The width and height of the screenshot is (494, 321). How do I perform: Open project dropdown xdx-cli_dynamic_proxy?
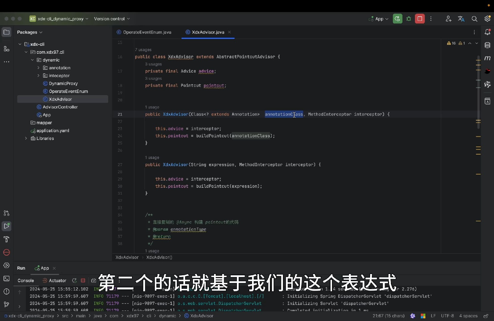point(59,19)
